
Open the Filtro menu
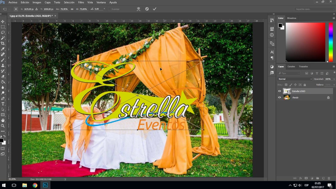[81, 2]
